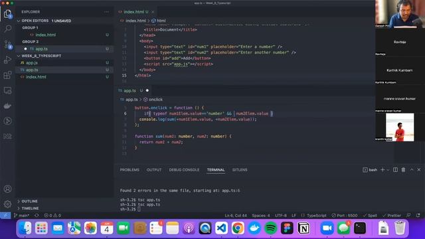425x239 pixels.
Task: Open the Manage gear menu
Action: tap(7, 204)
